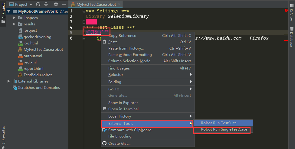Toggle the 1: Project tool window button
The height and width of the screenshot is (149, 295).
pos(3,14)
